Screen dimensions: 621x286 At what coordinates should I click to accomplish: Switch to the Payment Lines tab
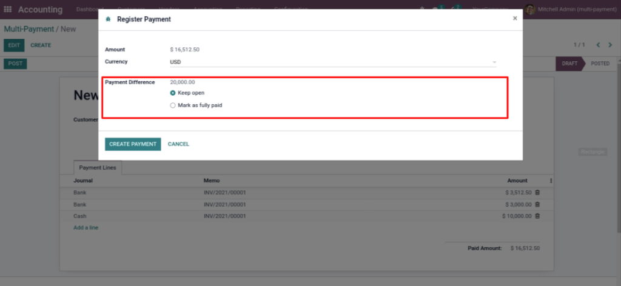pos(98,168)
